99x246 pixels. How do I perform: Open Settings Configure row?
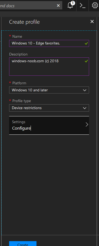49,125
